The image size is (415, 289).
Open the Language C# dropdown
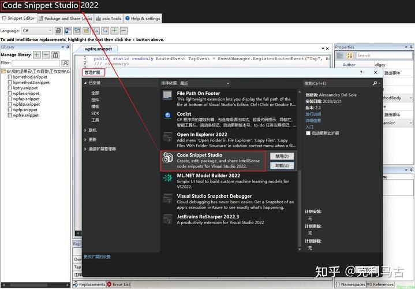click(37, 31)
